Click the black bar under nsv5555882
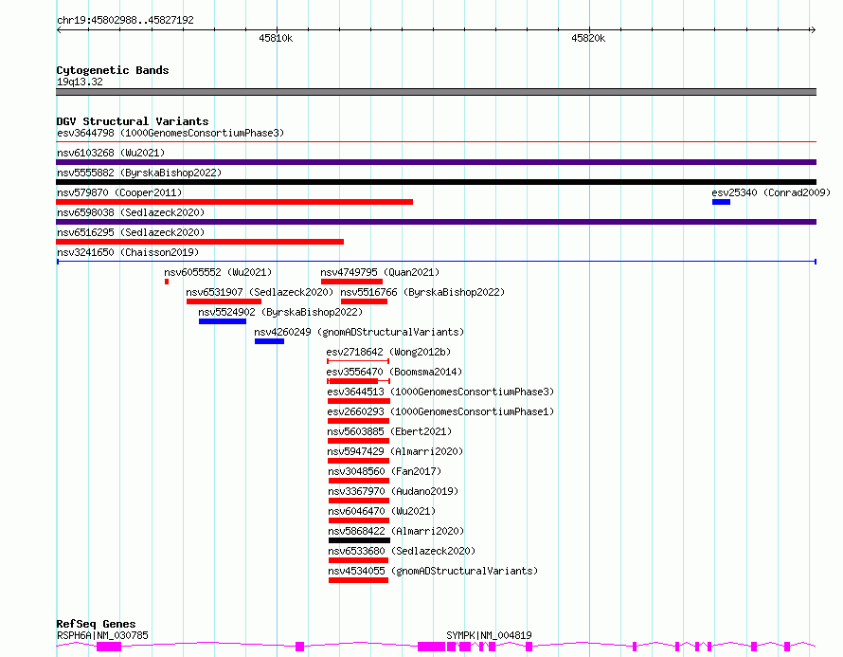This screenshot has width=843, height=657. click(x=436, y=182)
